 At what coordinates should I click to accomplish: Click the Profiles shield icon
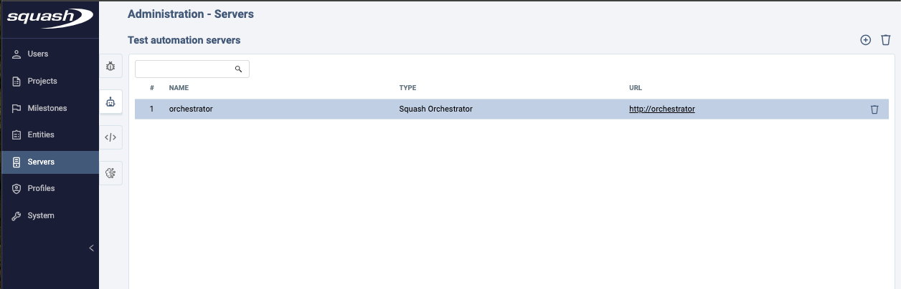click(16, 188)
